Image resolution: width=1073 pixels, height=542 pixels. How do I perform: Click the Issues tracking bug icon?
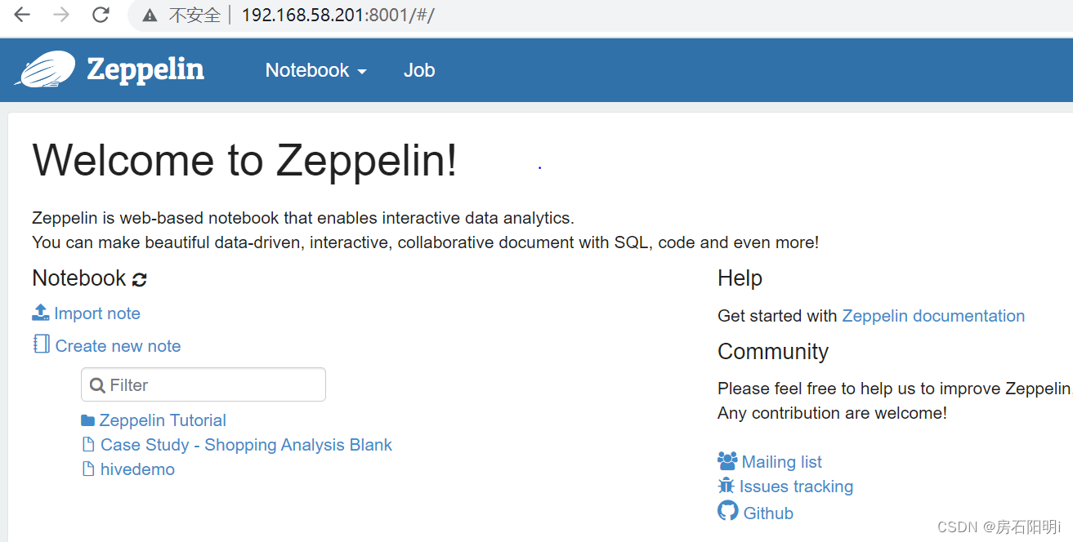point(727,486)
